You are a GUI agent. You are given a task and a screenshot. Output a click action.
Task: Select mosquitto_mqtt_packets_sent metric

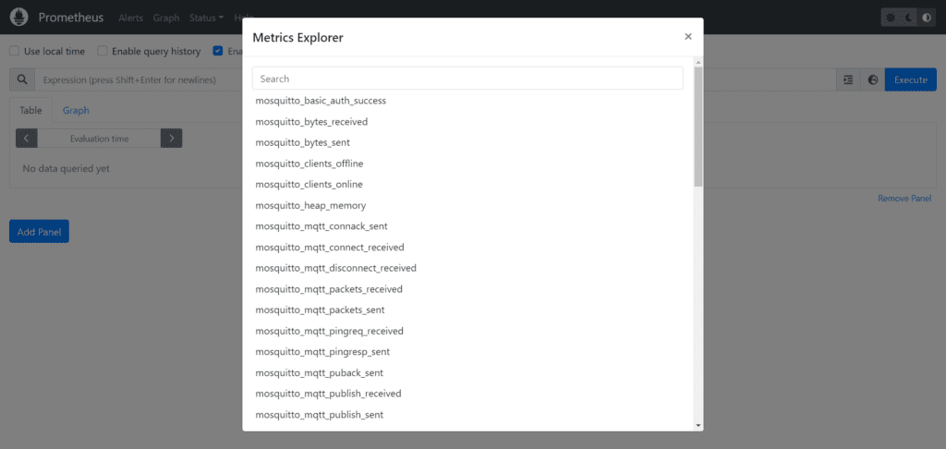tap(320, 309)
